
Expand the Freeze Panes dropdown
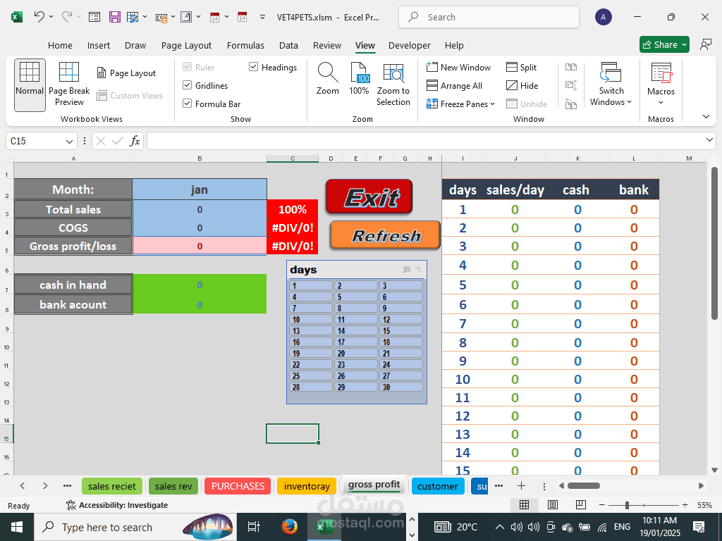[493, 104]
